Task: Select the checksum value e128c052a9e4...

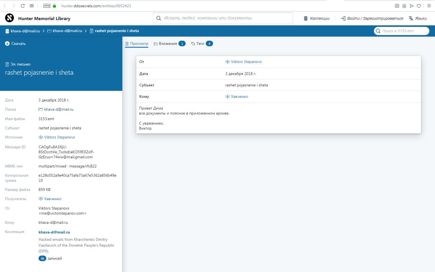Action: 77,178
